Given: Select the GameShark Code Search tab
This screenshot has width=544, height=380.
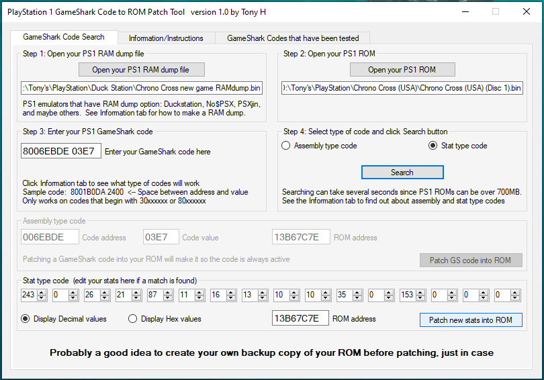Looking at the screenshot, I should point(64,37).
